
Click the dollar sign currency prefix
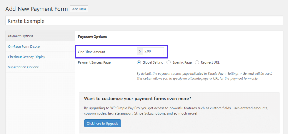140,52
